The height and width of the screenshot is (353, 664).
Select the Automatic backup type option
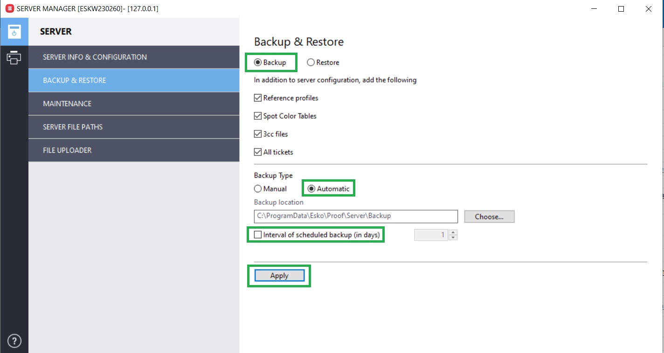311,189
